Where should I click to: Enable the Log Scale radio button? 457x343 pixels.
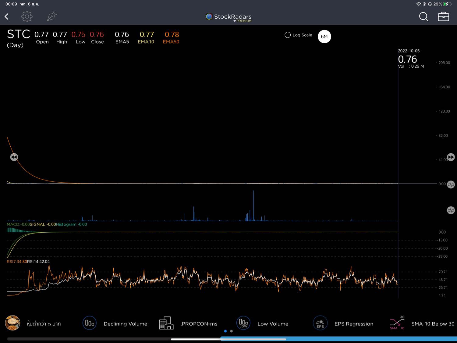pos(288,35)
